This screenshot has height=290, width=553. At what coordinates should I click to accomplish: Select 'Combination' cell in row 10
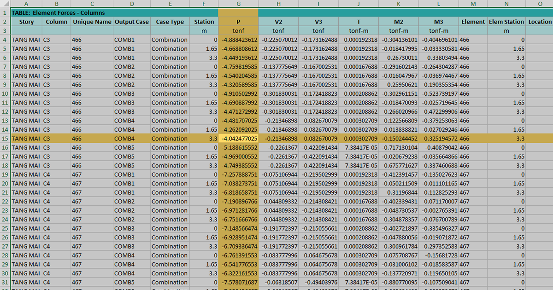(170, 94)
